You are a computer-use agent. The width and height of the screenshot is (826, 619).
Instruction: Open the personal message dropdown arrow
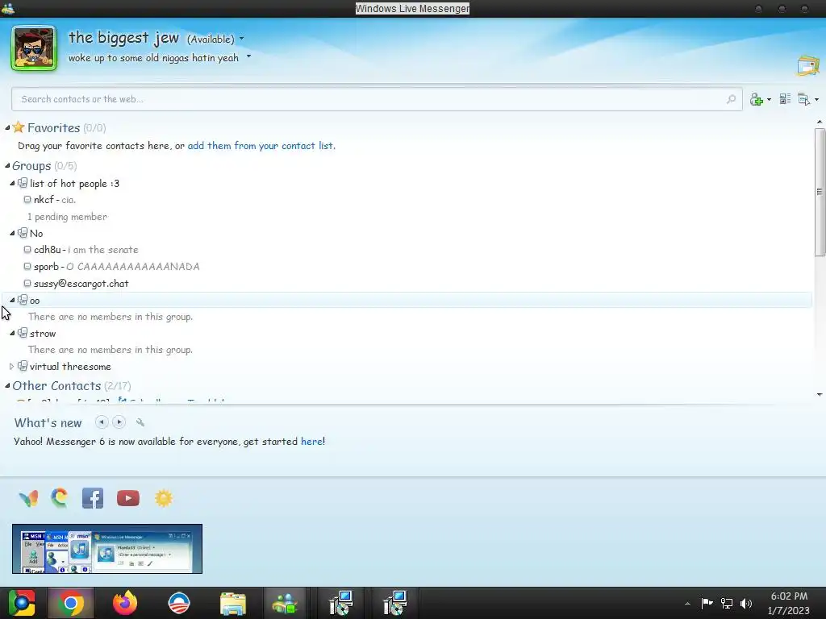(248, 56)
